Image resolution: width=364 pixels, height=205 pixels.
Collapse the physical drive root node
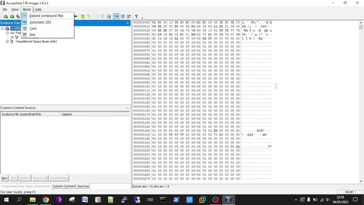click(x=2, y=28)
